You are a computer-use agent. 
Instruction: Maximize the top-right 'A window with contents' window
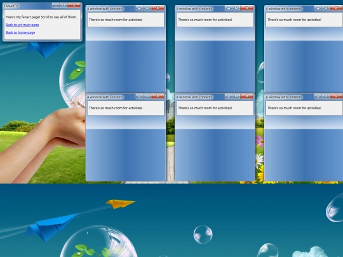pyautogui.click(x=326, y=8)
